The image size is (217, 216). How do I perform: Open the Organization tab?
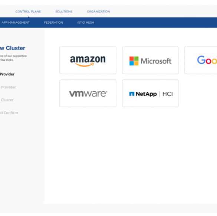coord(98,11)
